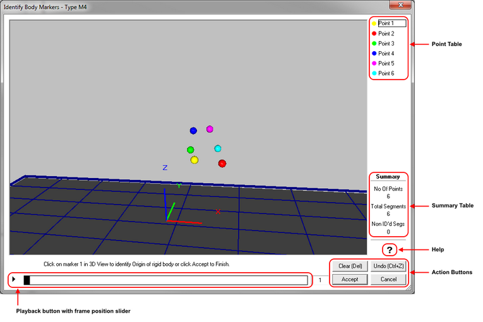
Task: Click the Point 1 name field
Action: click(x=391, y=23)
